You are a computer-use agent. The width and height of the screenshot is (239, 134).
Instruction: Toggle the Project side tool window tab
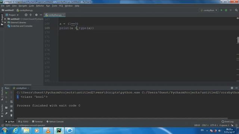tap(2, 20)
